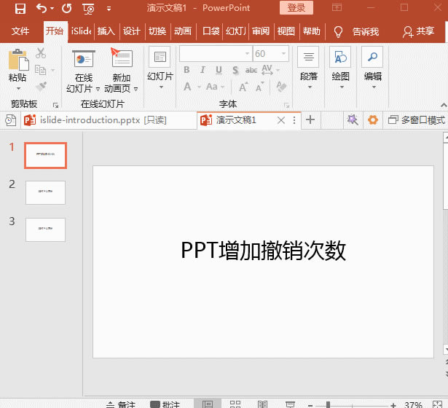Open the 设计 ribbon tab
Image resolution: width=448 pixels, height=408 pixels.
pyautogui.click(x=131, y=31)
